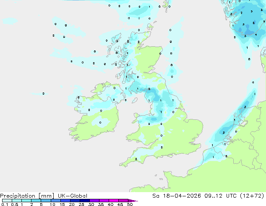266x206 pixels.
Task: Pick the 15–20 mm blue legend swatch
Action: pyautogui.click(x=65, y=201)
